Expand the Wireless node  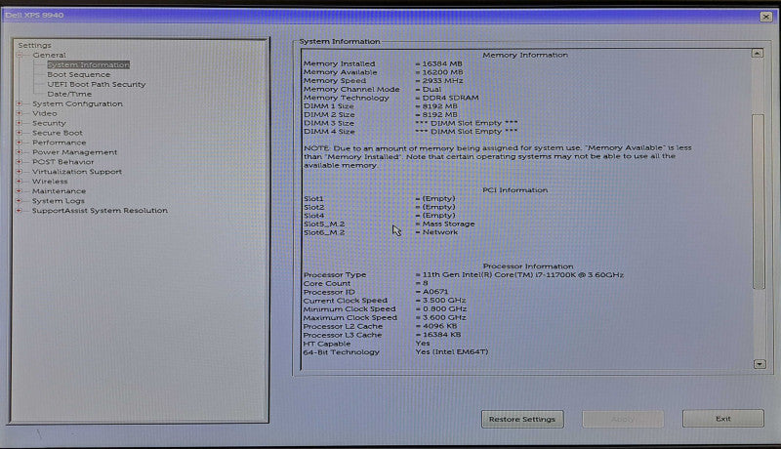20,182
